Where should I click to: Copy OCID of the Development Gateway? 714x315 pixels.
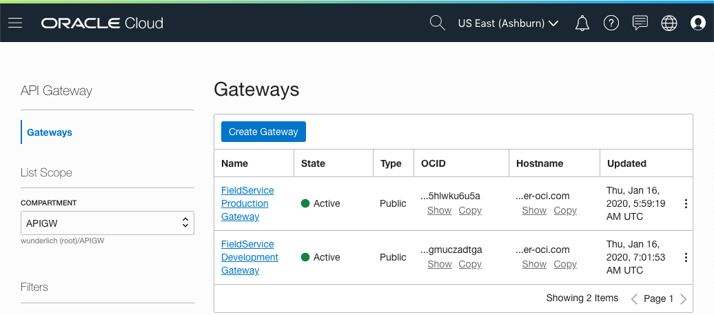[x=470, y=265]
